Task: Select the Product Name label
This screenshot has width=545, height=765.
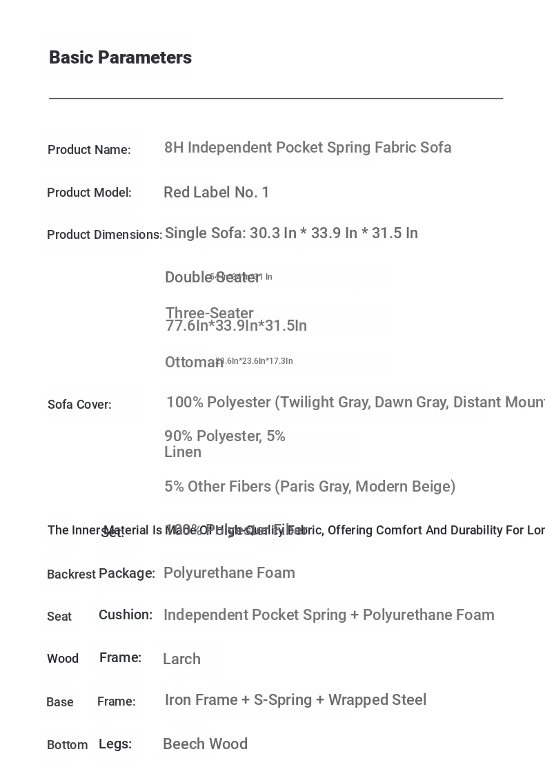Action: (x=89, y=150)
